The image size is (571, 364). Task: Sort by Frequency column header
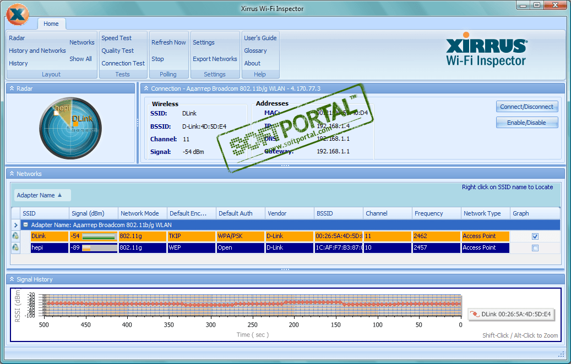437,213
